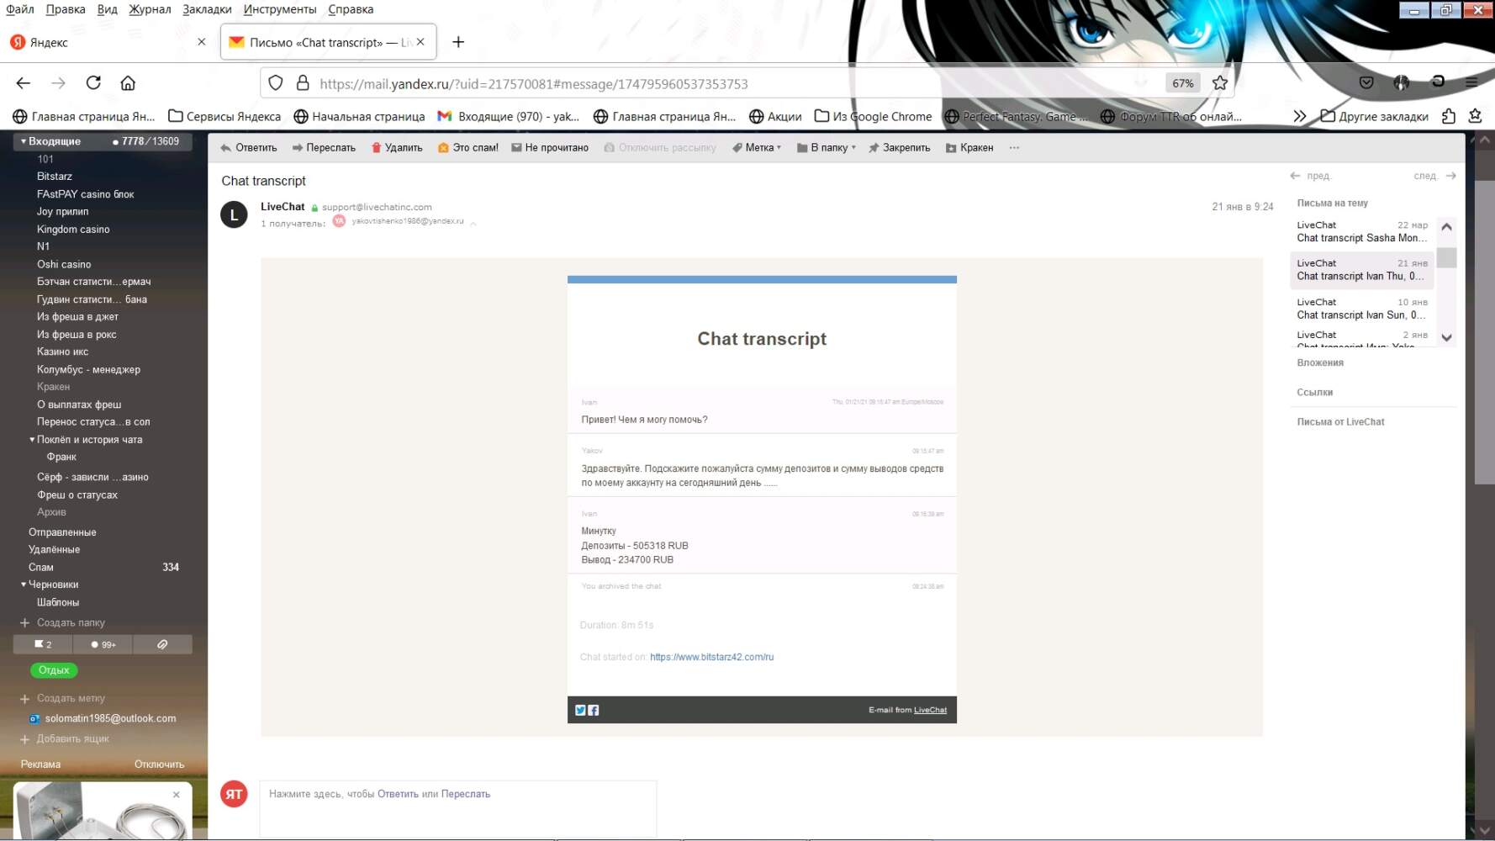Screen dimensions: 1495x841
Task: Click the Pocket save icon in browser toolbar
Action: point(1366,83)
